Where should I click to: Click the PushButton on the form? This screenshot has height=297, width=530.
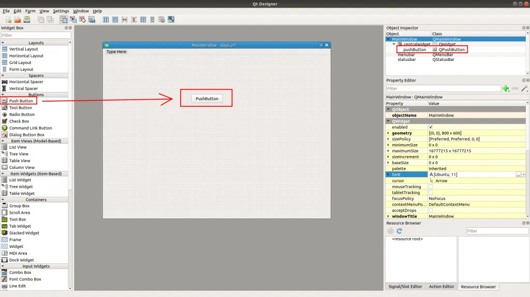(x=207, y=99)
